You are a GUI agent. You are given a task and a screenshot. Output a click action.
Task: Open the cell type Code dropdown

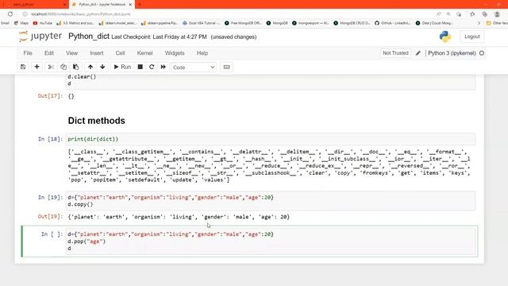[194, 67]
